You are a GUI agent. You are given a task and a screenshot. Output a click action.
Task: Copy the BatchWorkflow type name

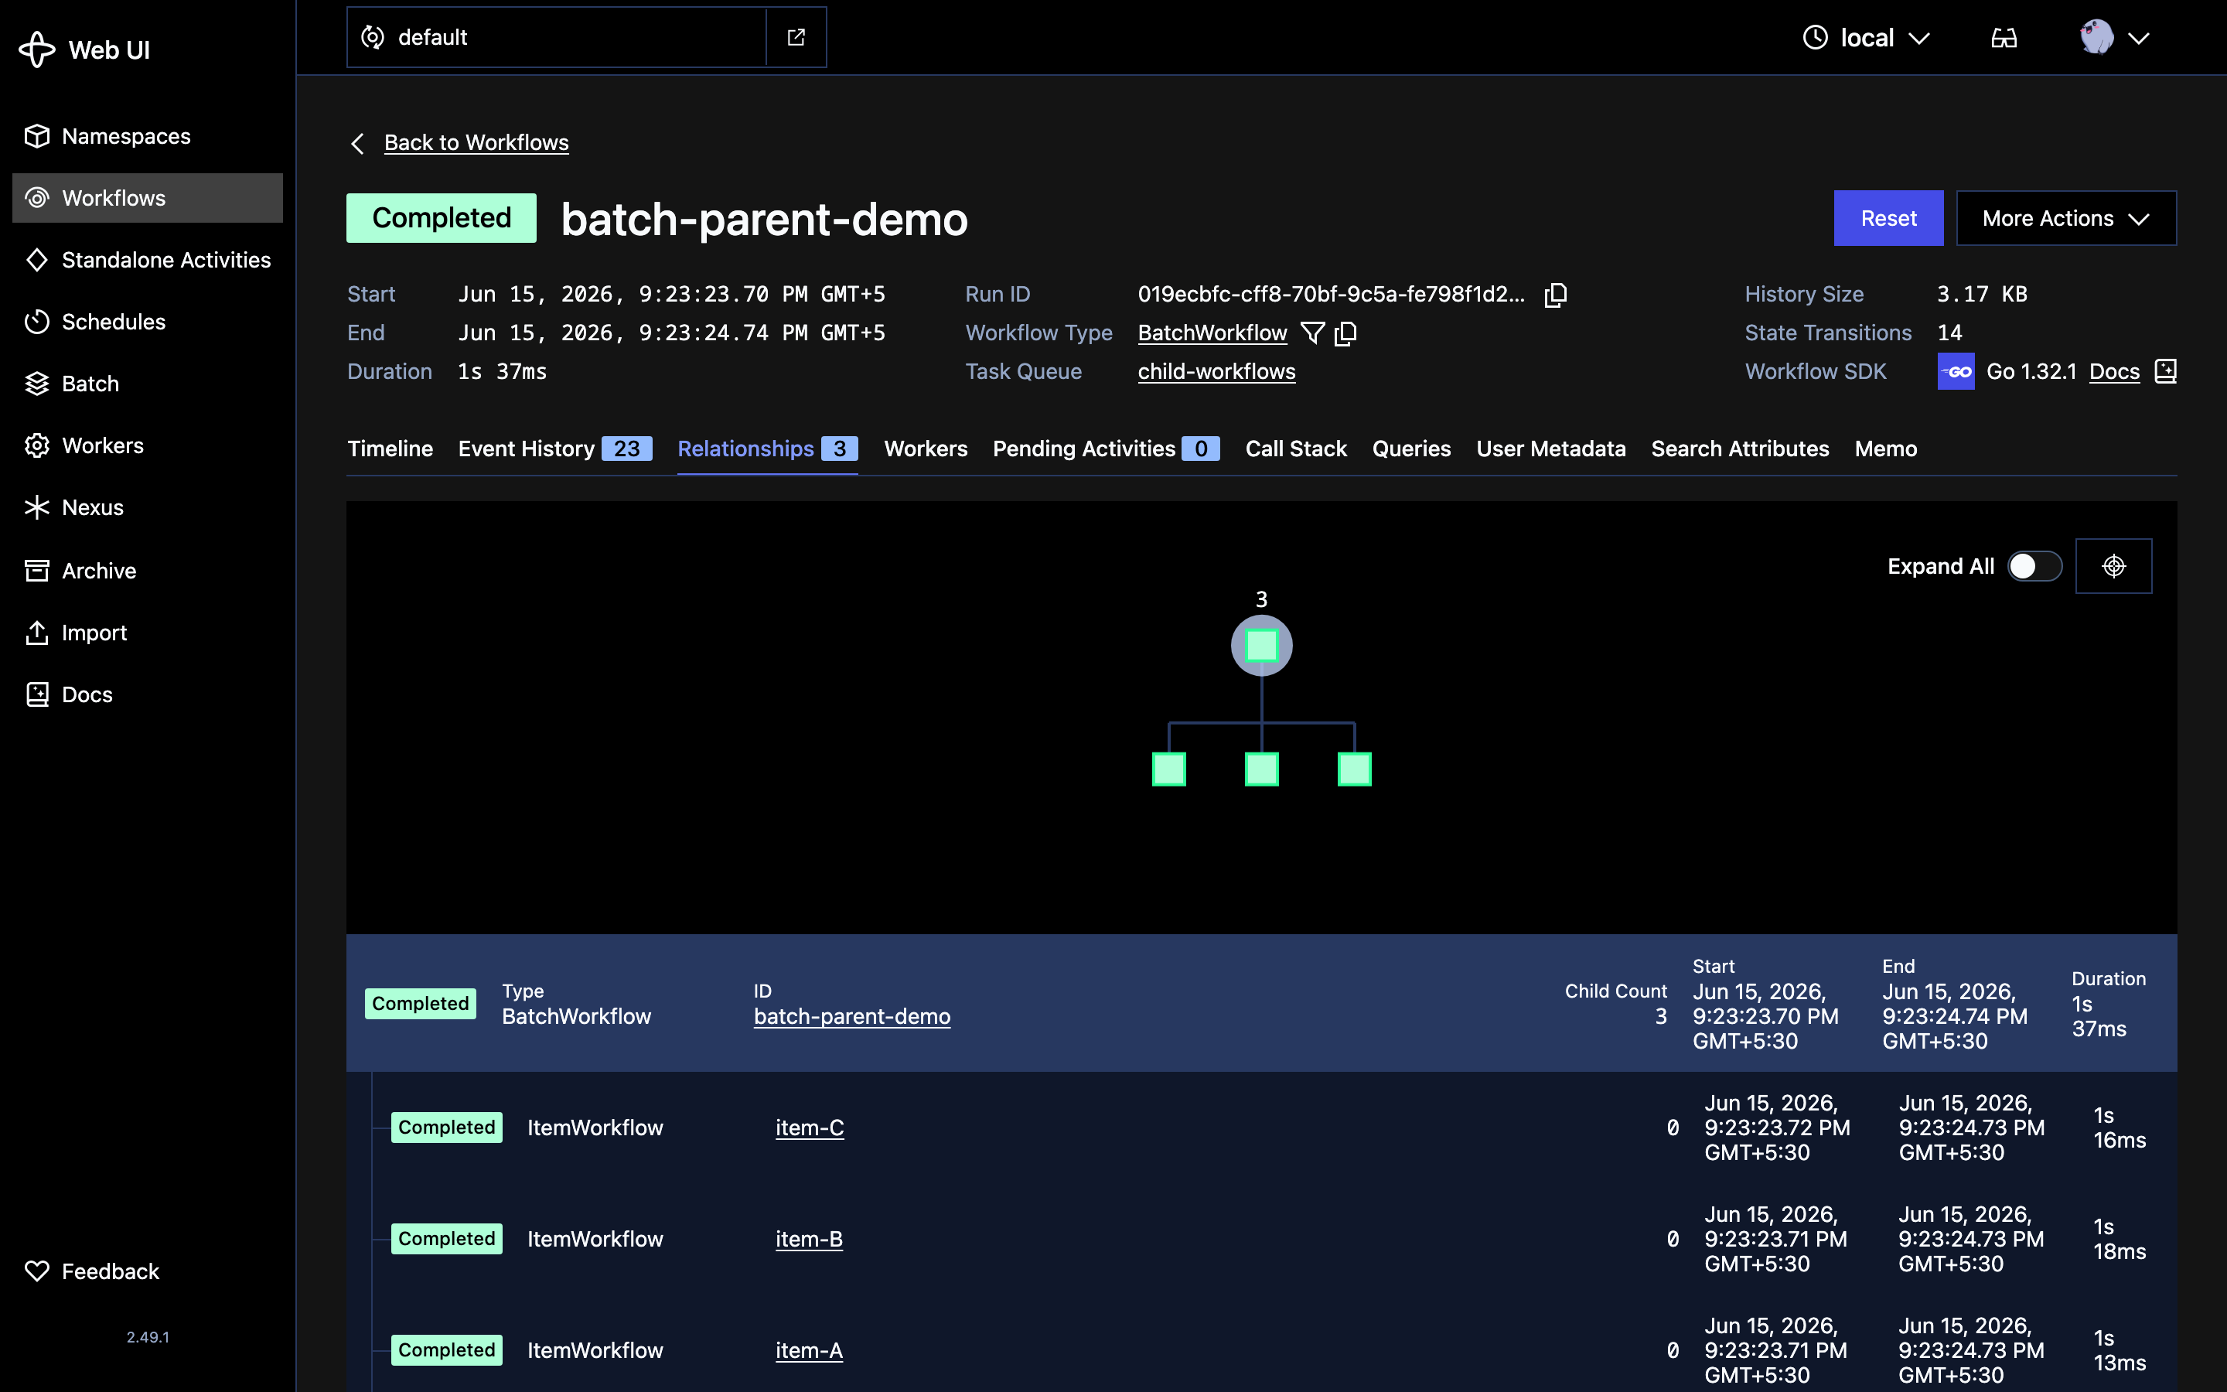[x=1345, y=333]
